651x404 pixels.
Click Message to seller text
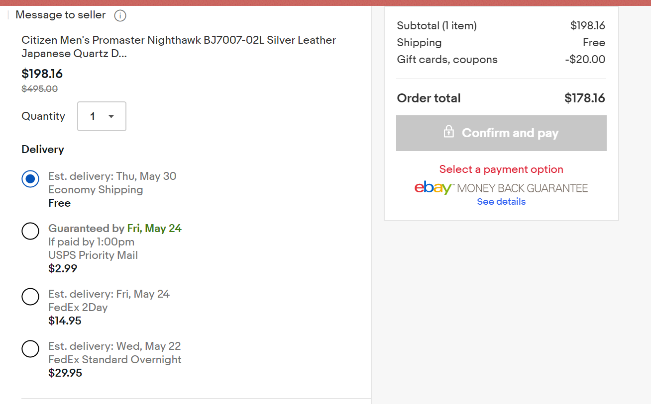click(x=60, y=15)
